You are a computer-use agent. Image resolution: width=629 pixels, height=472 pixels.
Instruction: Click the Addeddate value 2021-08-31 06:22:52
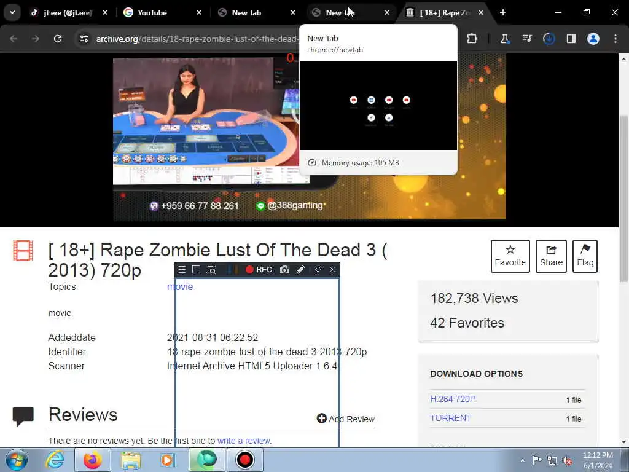(213, 337)
